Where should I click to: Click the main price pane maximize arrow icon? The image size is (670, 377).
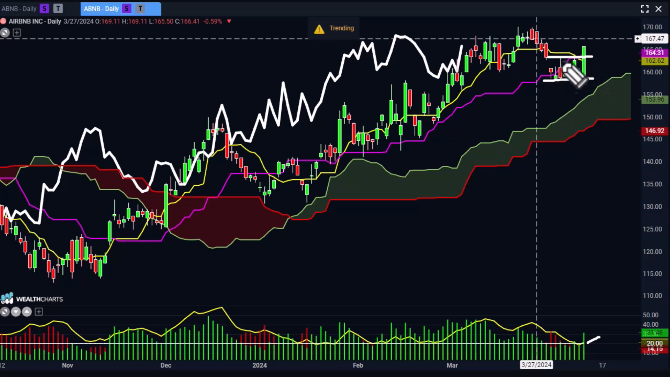tap(5, 33)
